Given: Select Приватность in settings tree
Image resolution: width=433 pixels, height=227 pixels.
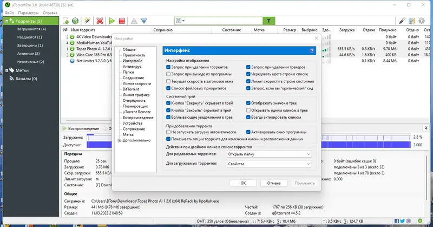Looking at the screenshot, I should tap(134, 55).
